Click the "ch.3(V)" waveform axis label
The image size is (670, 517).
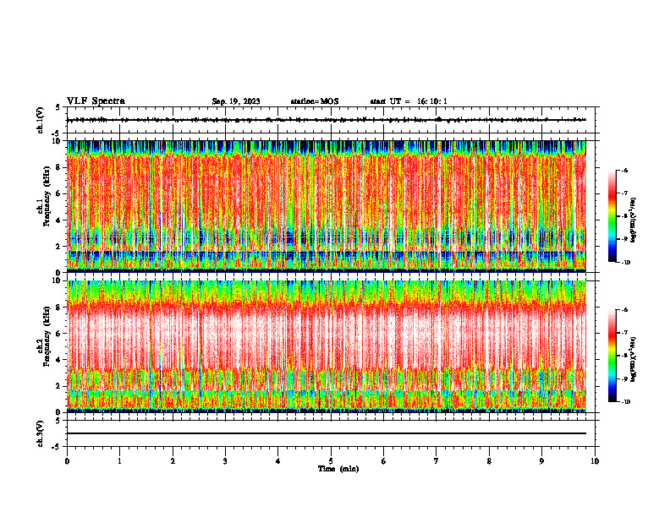click(x=41, y=433)
